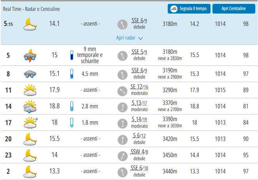258x180 pixels.
Task: Click the wind compass icon for SE 12/16
Action: [123, 90]
